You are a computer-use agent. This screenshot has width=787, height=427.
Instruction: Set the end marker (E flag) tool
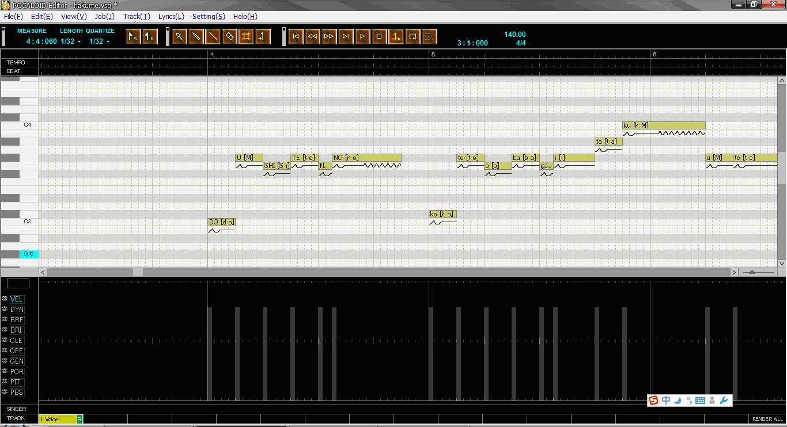click(x=149, y=37)
